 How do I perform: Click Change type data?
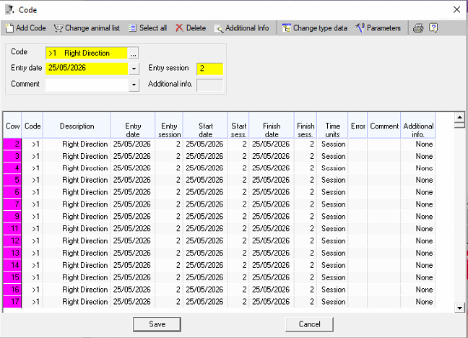[315, 28]
